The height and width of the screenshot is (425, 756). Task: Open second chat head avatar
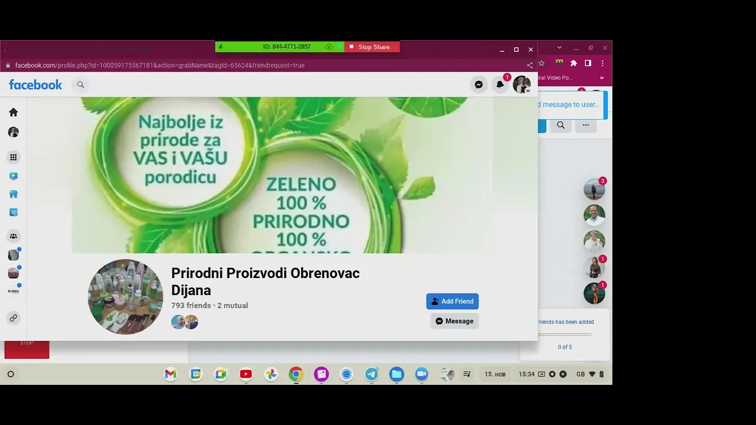[594, 215]
